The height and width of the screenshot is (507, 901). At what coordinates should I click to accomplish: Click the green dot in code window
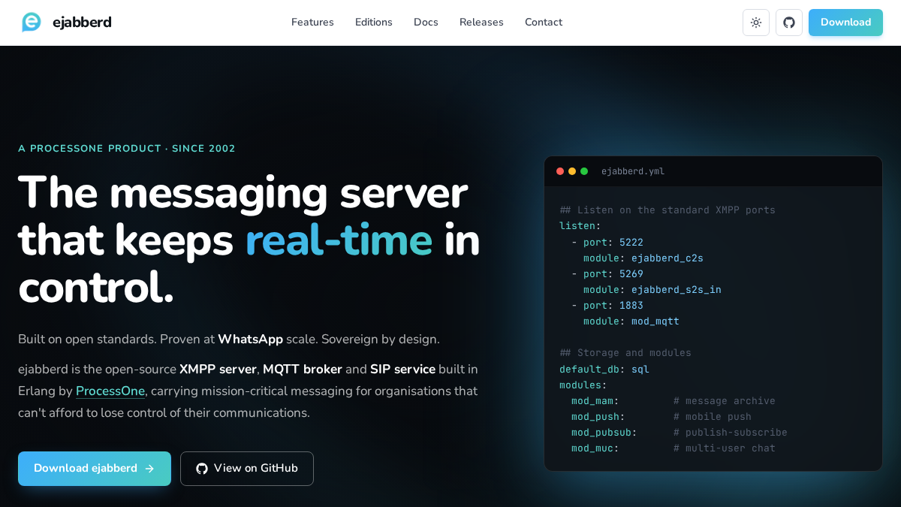point(584,171)
